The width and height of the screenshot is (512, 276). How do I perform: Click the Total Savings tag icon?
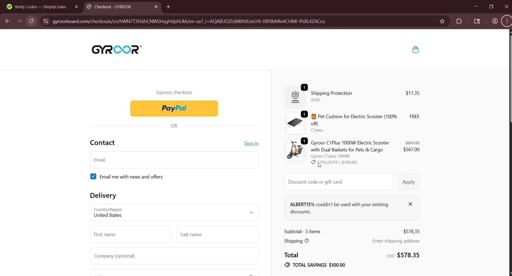287,265
